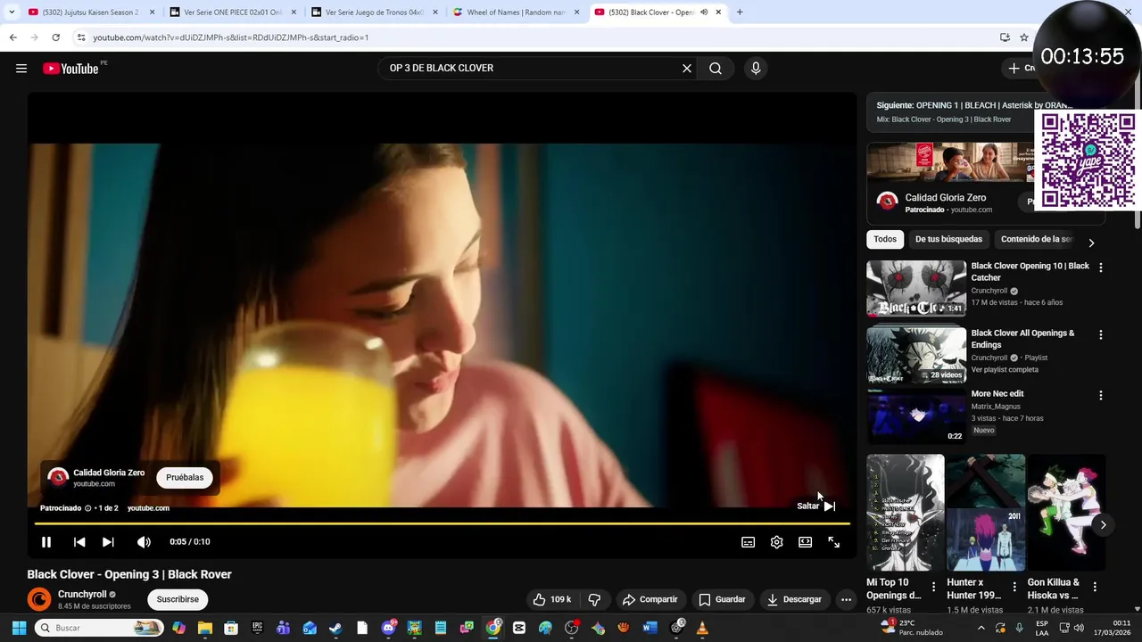The width and height of the screenshot is (1142, 642).
Task: Toggle subtitles in the player
Action: pos(749,542)
